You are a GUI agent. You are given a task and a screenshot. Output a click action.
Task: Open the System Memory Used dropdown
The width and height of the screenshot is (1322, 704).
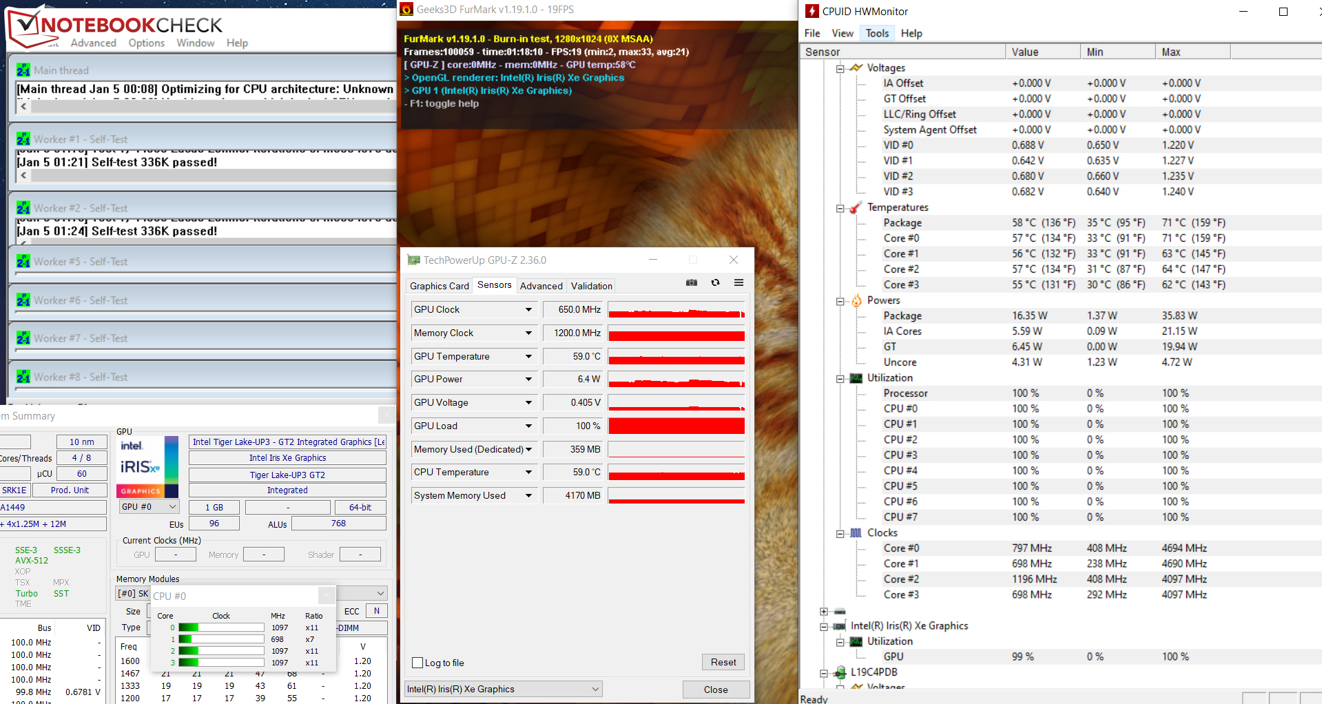(x=528, y=495)
